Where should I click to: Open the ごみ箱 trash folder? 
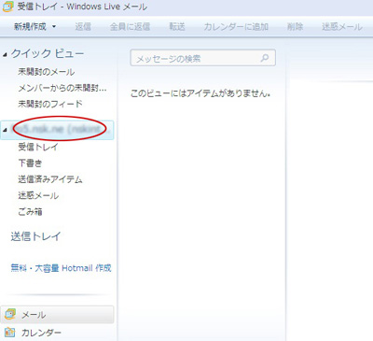[30, 212]
